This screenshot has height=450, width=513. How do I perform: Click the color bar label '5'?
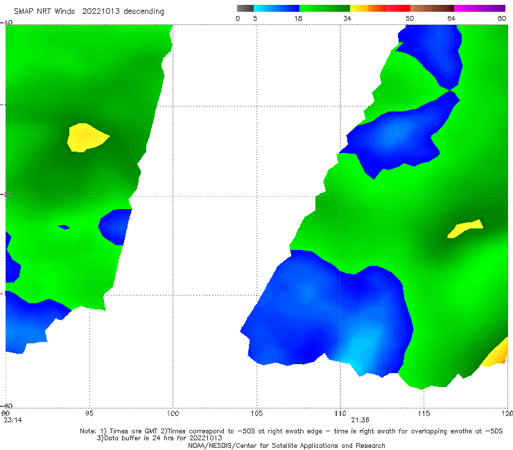[x=255, y=19]
